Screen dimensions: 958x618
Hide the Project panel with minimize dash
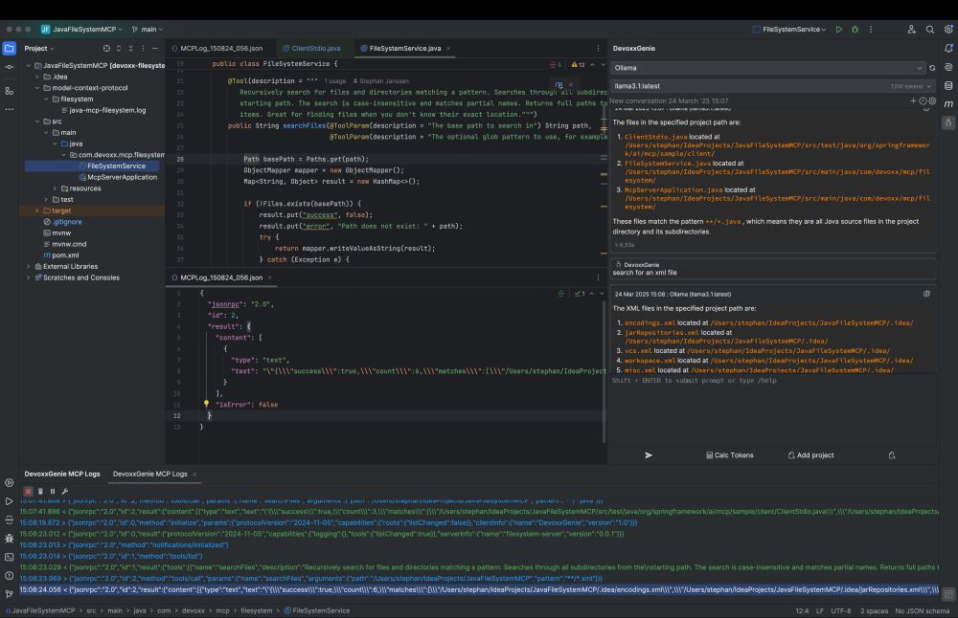(154, 48)
